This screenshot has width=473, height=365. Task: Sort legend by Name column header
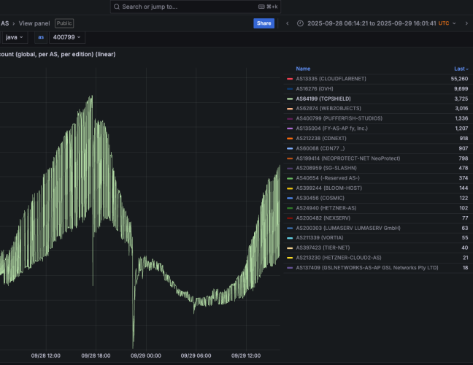(x=303, y=68)
